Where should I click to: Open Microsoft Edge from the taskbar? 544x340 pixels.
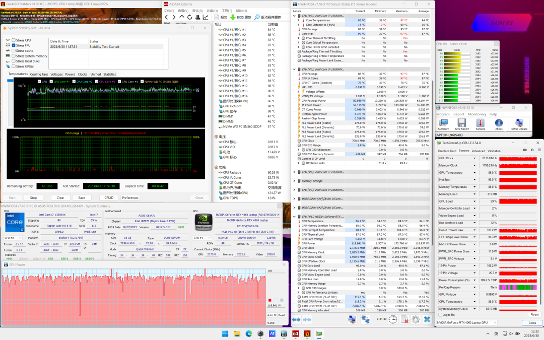[x=248, y=333]
